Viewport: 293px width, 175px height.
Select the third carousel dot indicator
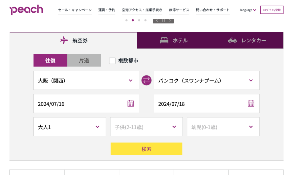(x=139, y=20)
